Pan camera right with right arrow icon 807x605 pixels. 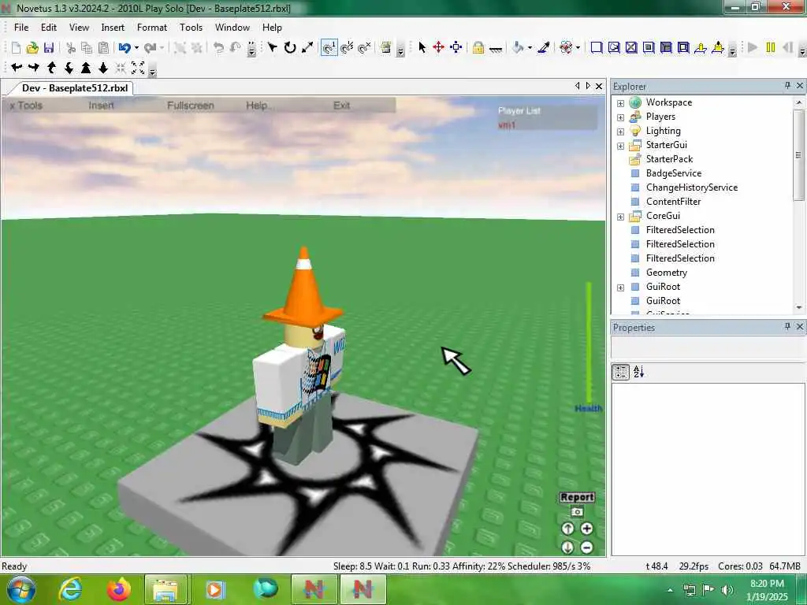coord(34,68)
